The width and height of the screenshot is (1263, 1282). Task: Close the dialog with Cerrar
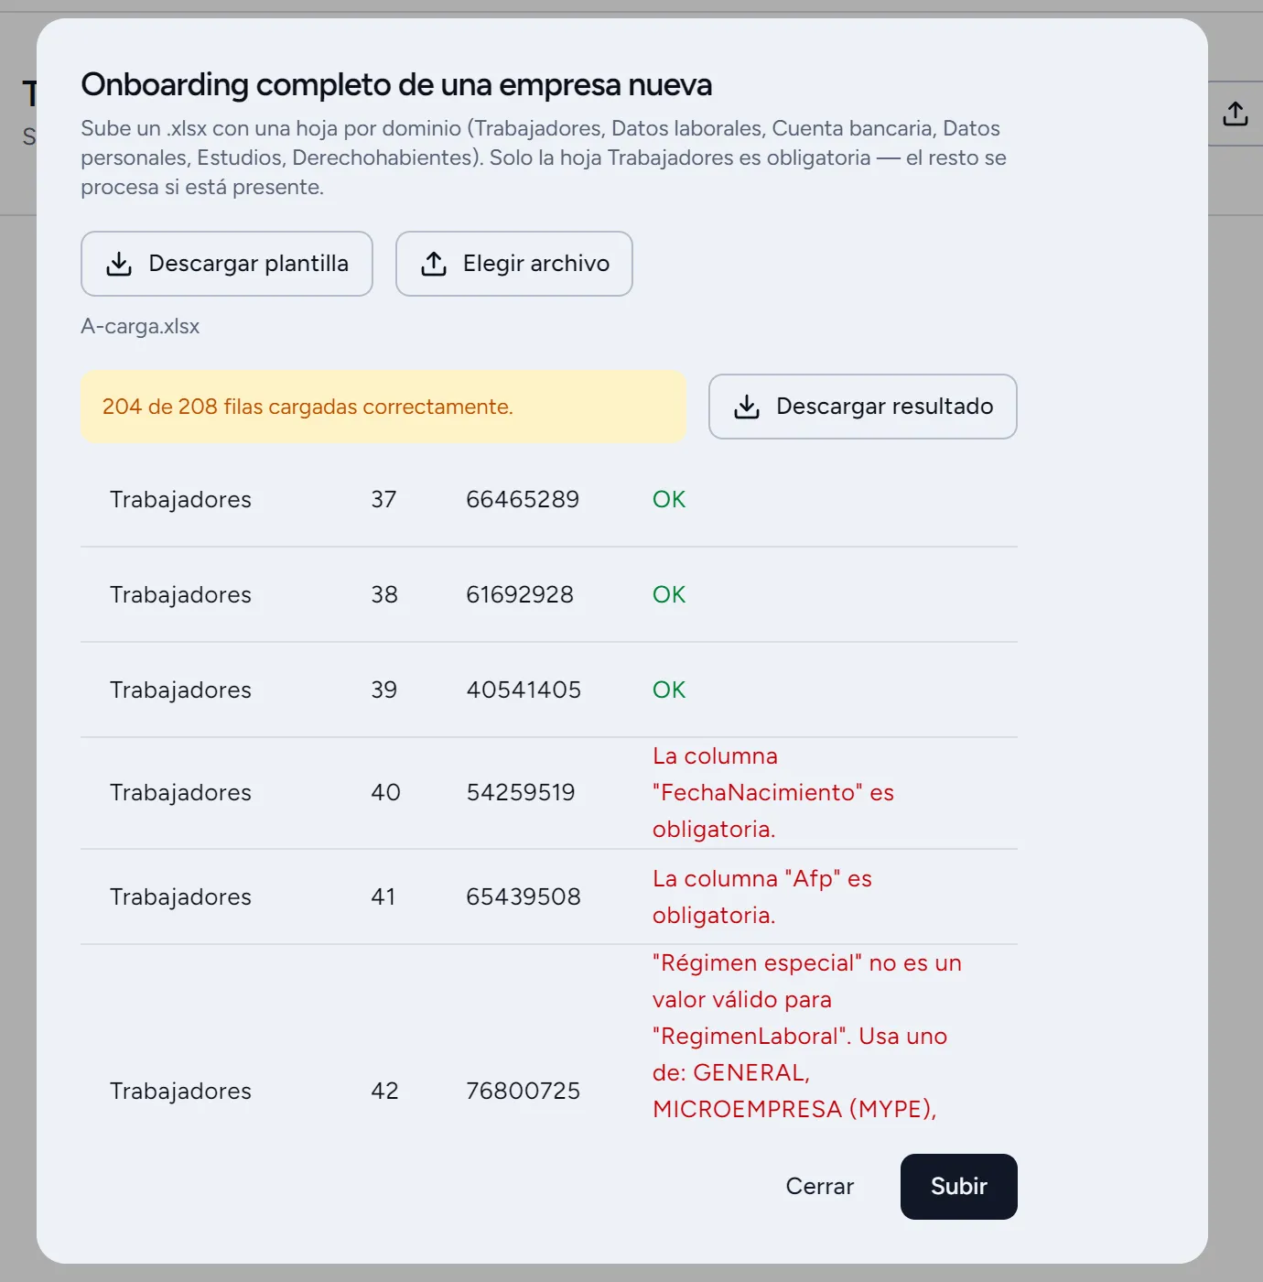tap(820, 1187)
